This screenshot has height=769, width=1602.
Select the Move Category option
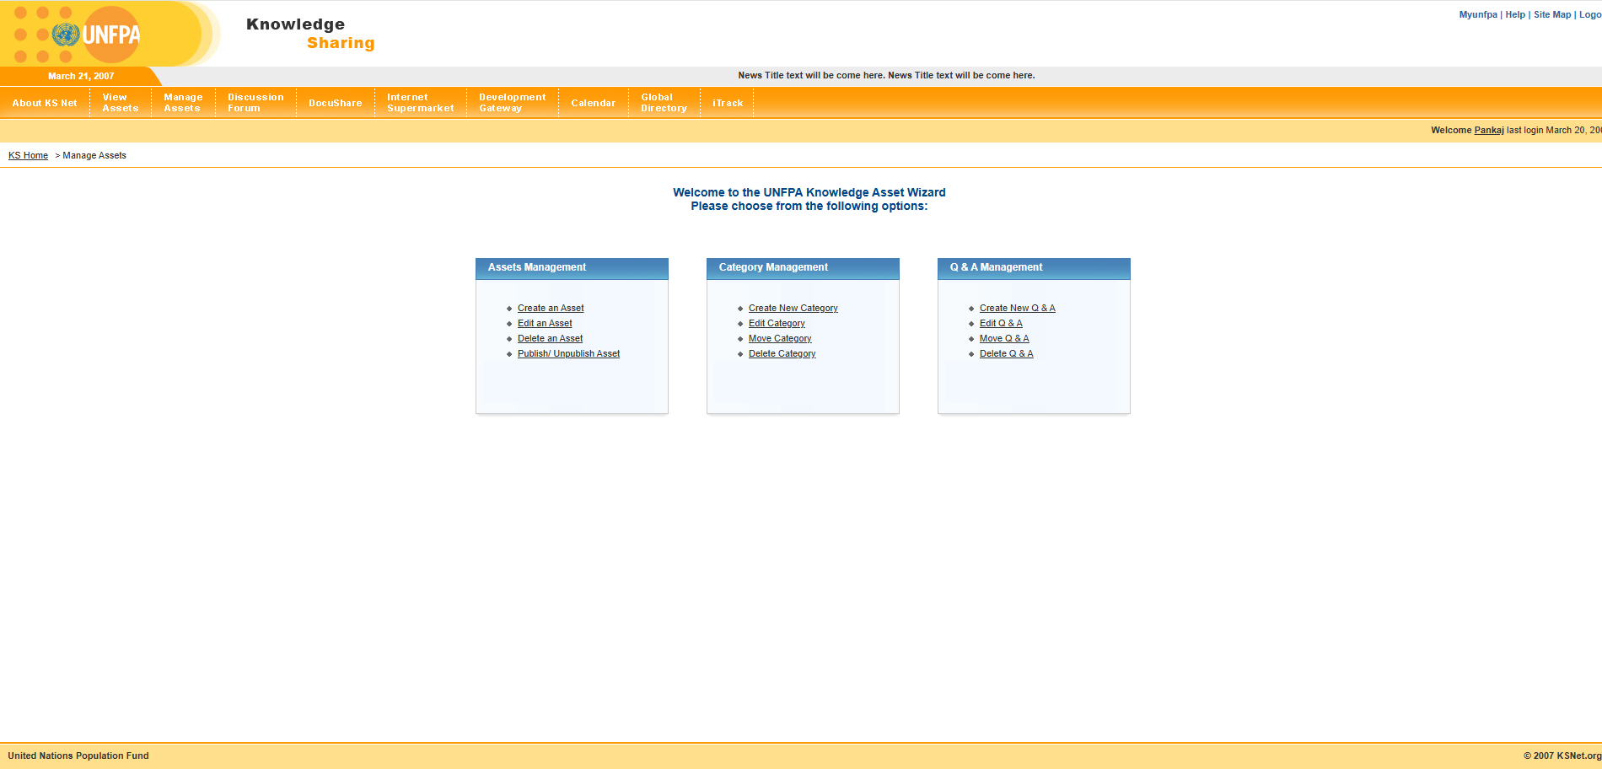pos(780,339)
